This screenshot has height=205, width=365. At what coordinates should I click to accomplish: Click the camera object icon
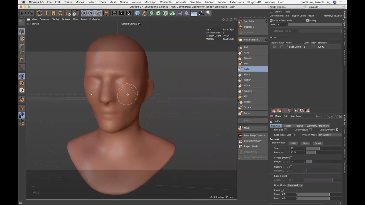(201, 13)
